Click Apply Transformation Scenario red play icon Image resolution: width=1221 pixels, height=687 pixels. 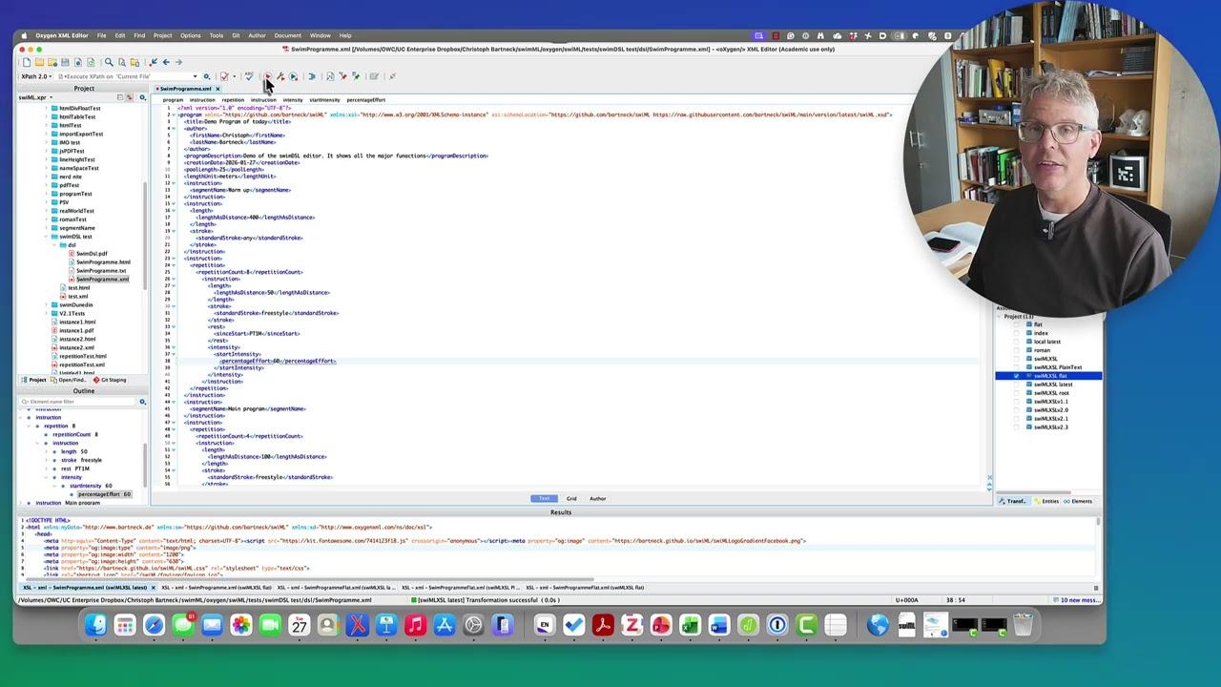tap(268, 76)
